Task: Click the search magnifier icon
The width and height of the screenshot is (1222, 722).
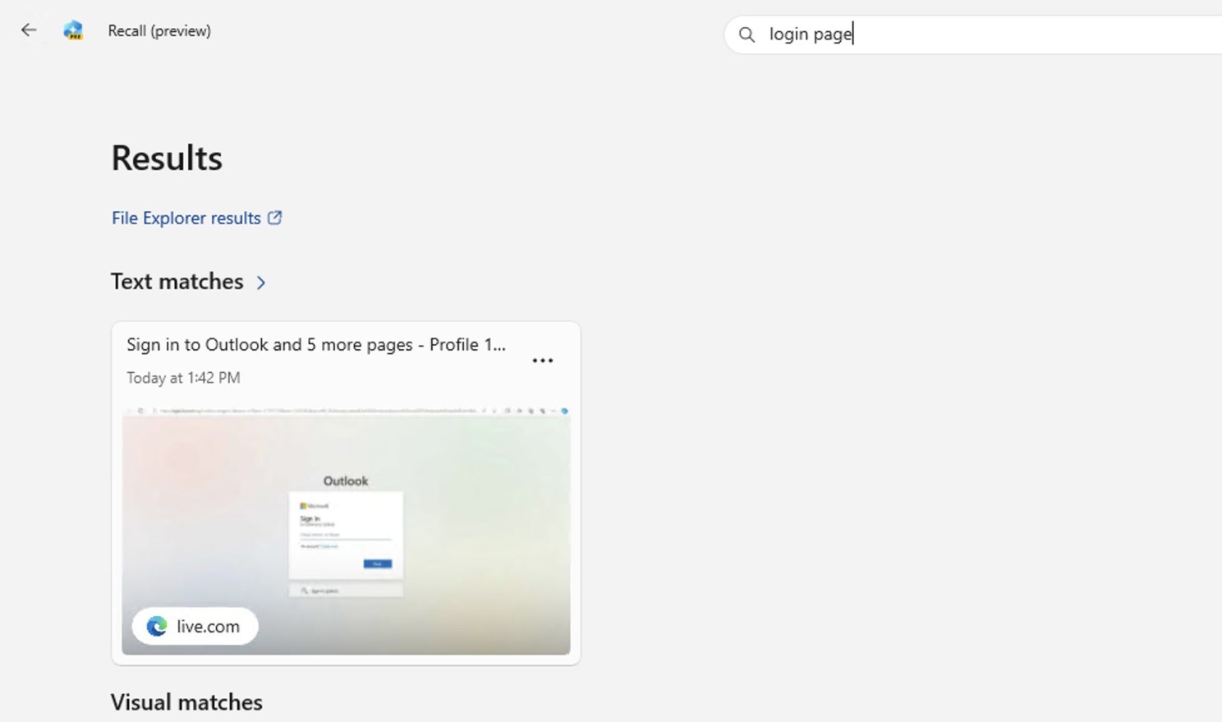Action: (x=747, y=34)
